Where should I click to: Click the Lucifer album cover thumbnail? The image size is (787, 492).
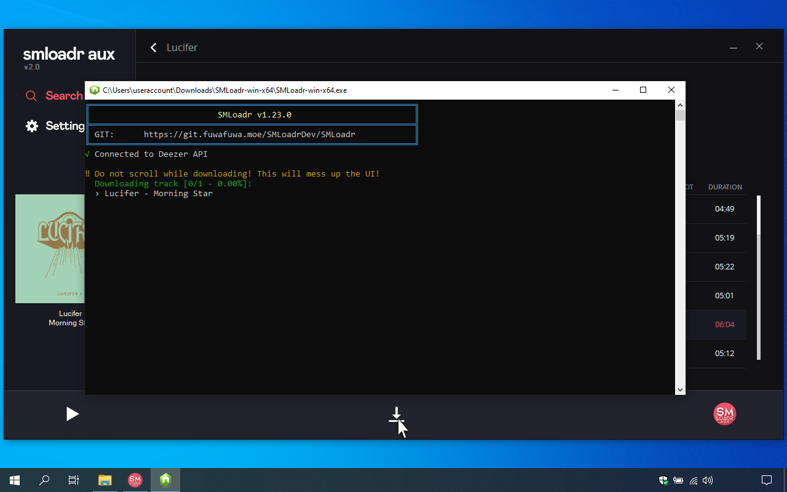coord(50,248)
